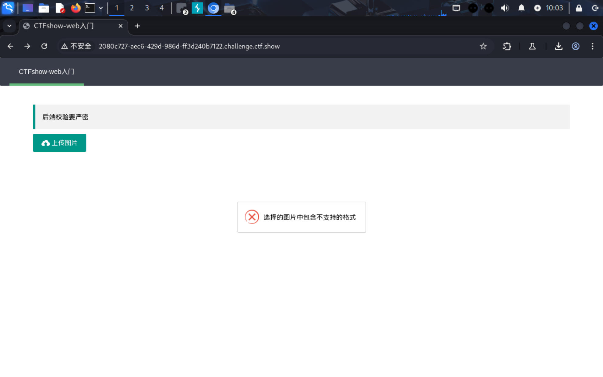Screen dimensions: 603x377
Task: Click the notification bell in system tray
Action: pyautogui.click(x=521, y=8)
